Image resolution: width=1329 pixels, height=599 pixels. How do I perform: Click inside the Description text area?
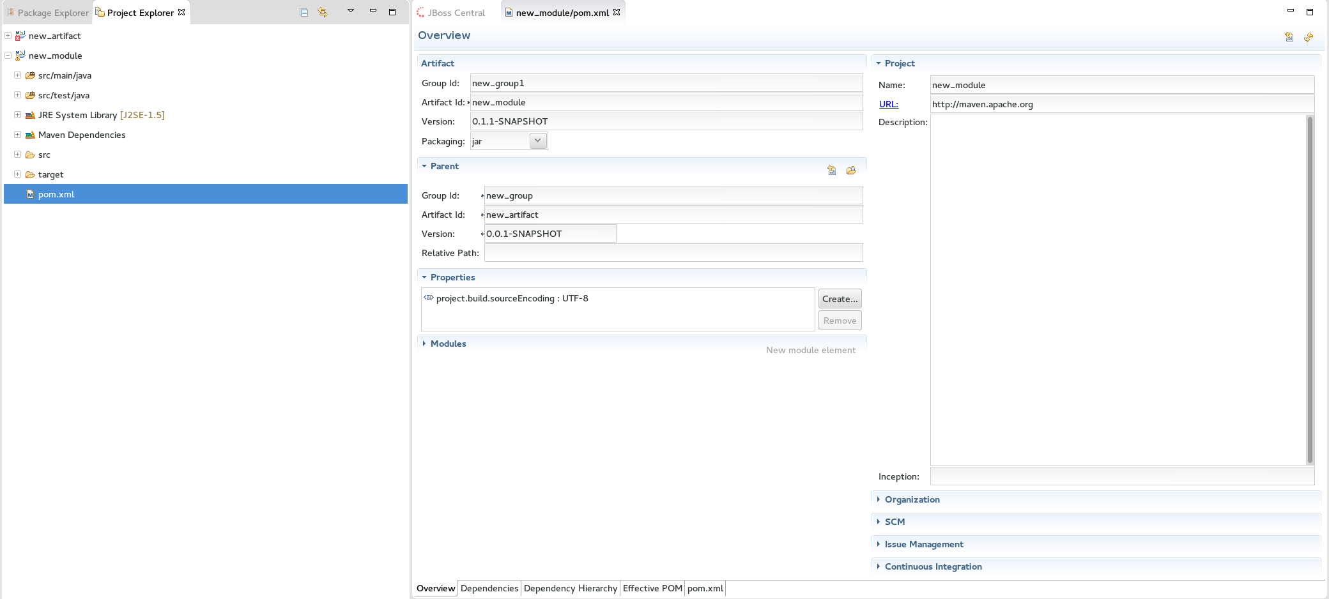[1118, 290]
